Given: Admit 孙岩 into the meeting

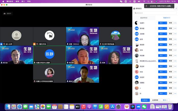Looking at the screenshot, I should 161,72.
